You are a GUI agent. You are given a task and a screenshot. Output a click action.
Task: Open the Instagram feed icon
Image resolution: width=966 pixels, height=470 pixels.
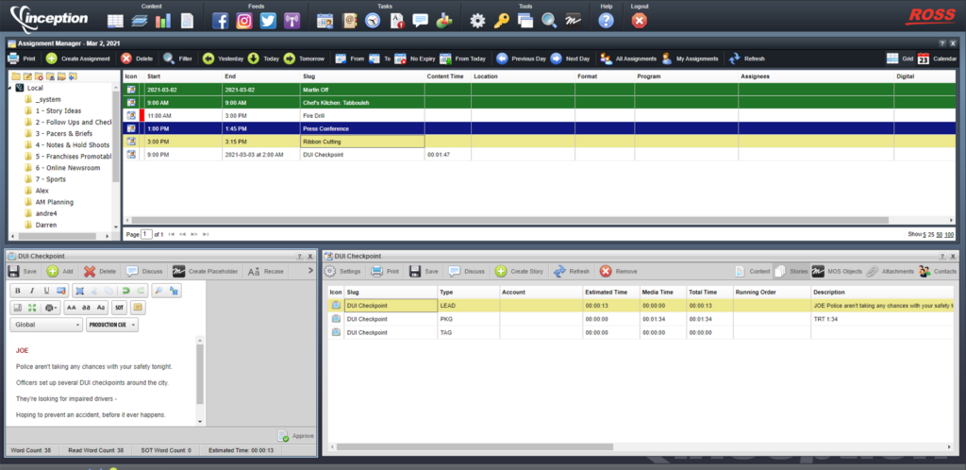coord(244,21)
